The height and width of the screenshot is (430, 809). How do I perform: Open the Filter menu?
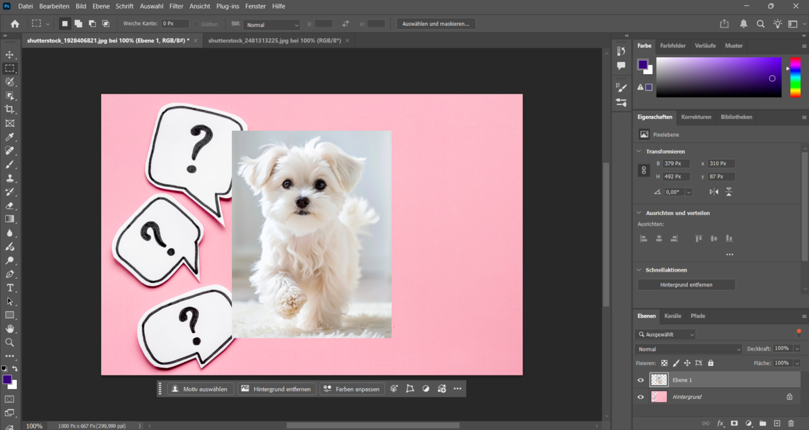coord(176,6)
